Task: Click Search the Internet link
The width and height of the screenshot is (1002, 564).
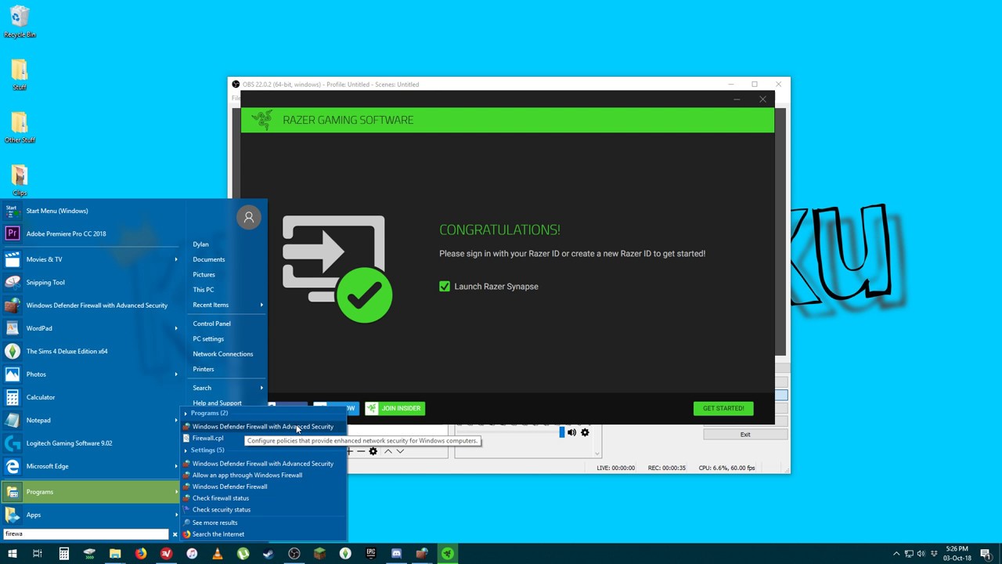Action: click(x=218, y=534)
